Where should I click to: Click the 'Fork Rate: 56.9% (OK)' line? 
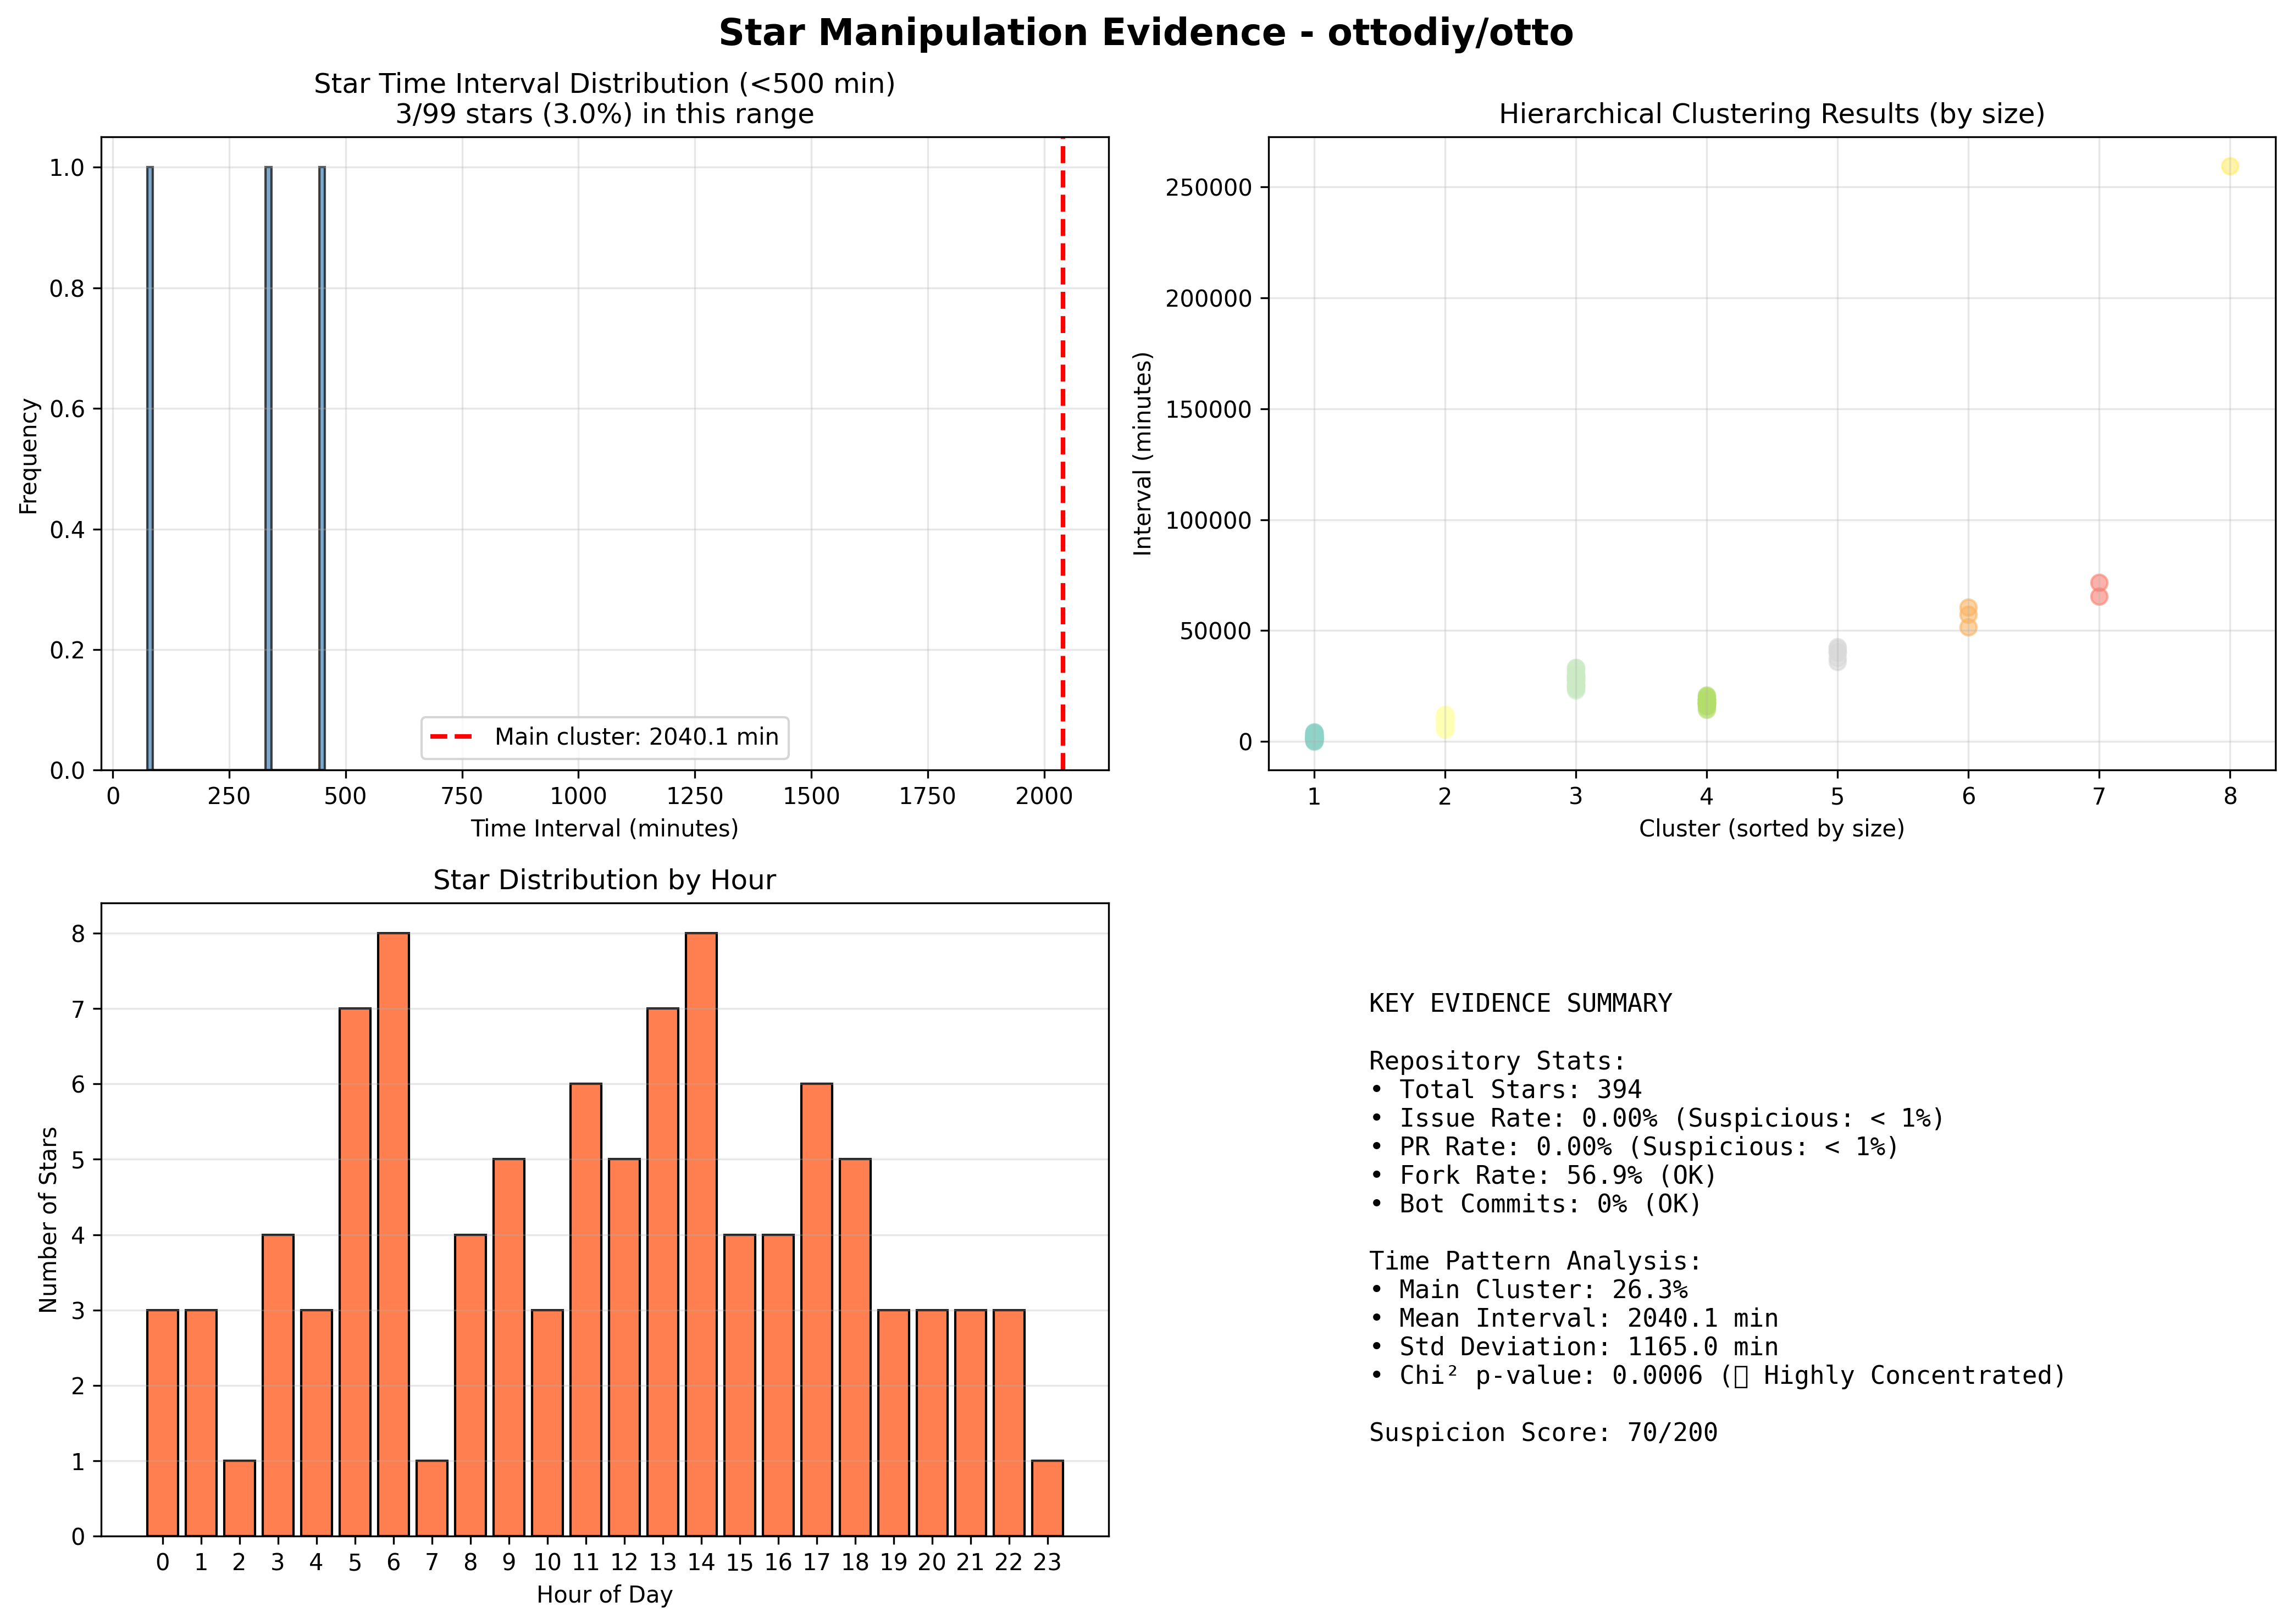(x=1543, y=1175)
